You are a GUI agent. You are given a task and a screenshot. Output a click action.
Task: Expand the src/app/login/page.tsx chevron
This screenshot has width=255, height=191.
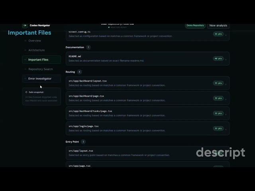[x=226, y=129]
